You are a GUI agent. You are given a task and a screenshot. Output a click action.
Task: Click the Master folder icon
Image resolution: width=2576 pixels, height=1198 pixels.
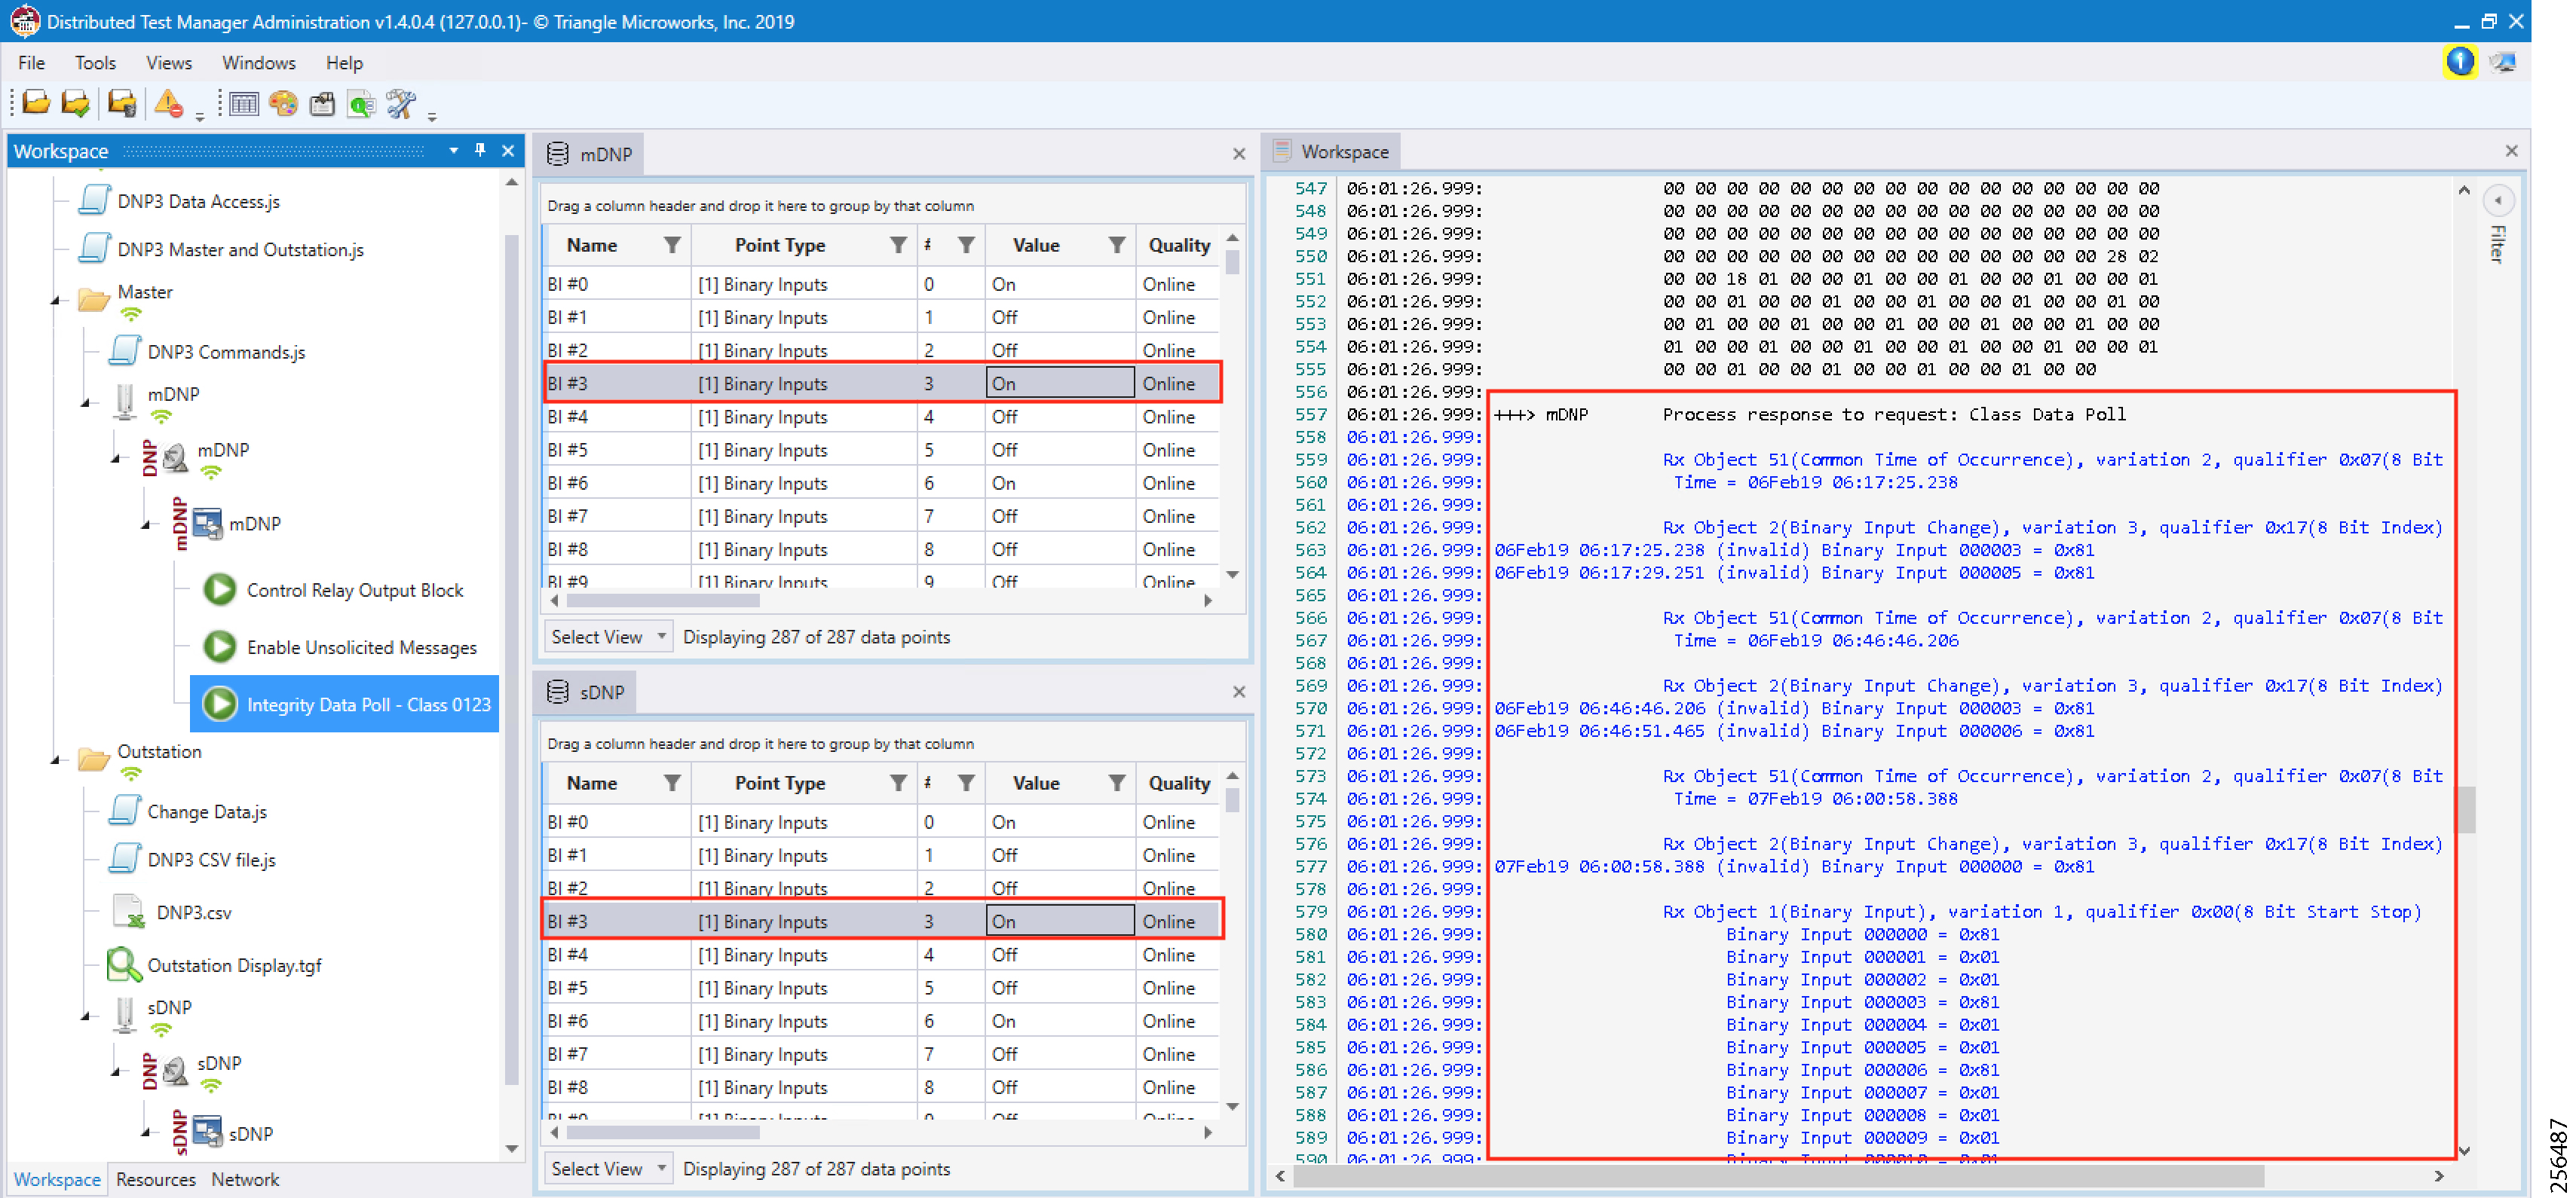tap(93, 299)
